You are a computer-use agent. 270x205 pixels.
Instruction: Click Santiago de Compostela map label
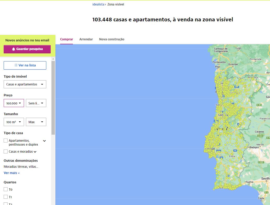221,50
